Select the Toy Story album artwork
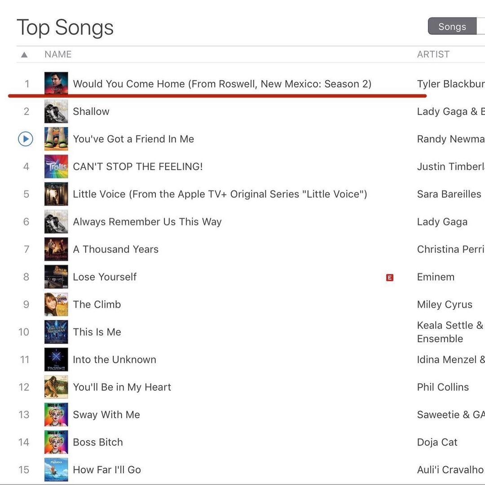Screen dimensions: 485x485 [56, 139]
